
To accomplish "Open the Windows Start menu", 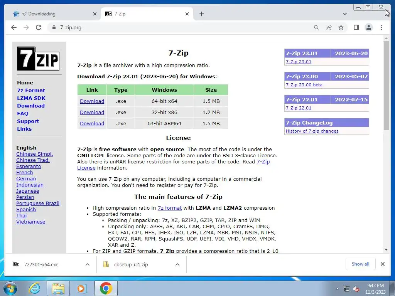I will (10, 288).
